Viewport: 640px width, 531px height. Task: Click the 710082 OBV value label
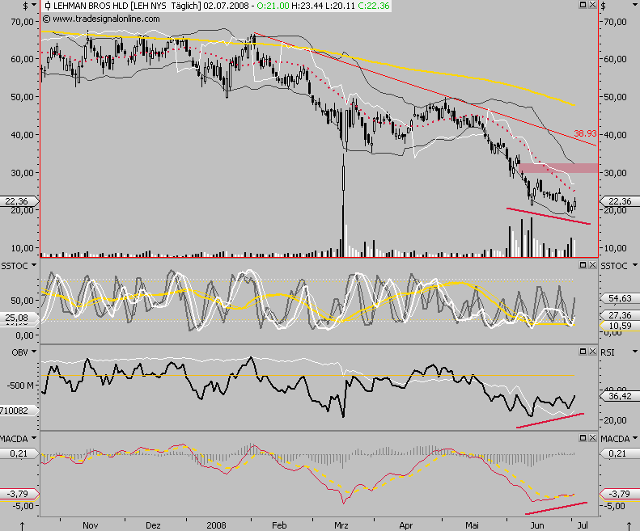[x=19, y=411]
